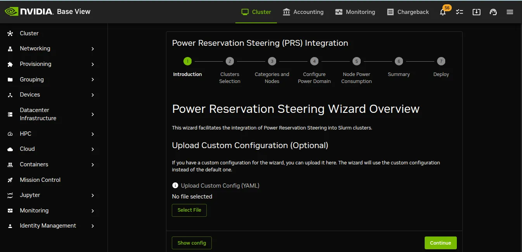
Task: Click the Datacenter Infrastructure icon
Action: coord(10,114)
